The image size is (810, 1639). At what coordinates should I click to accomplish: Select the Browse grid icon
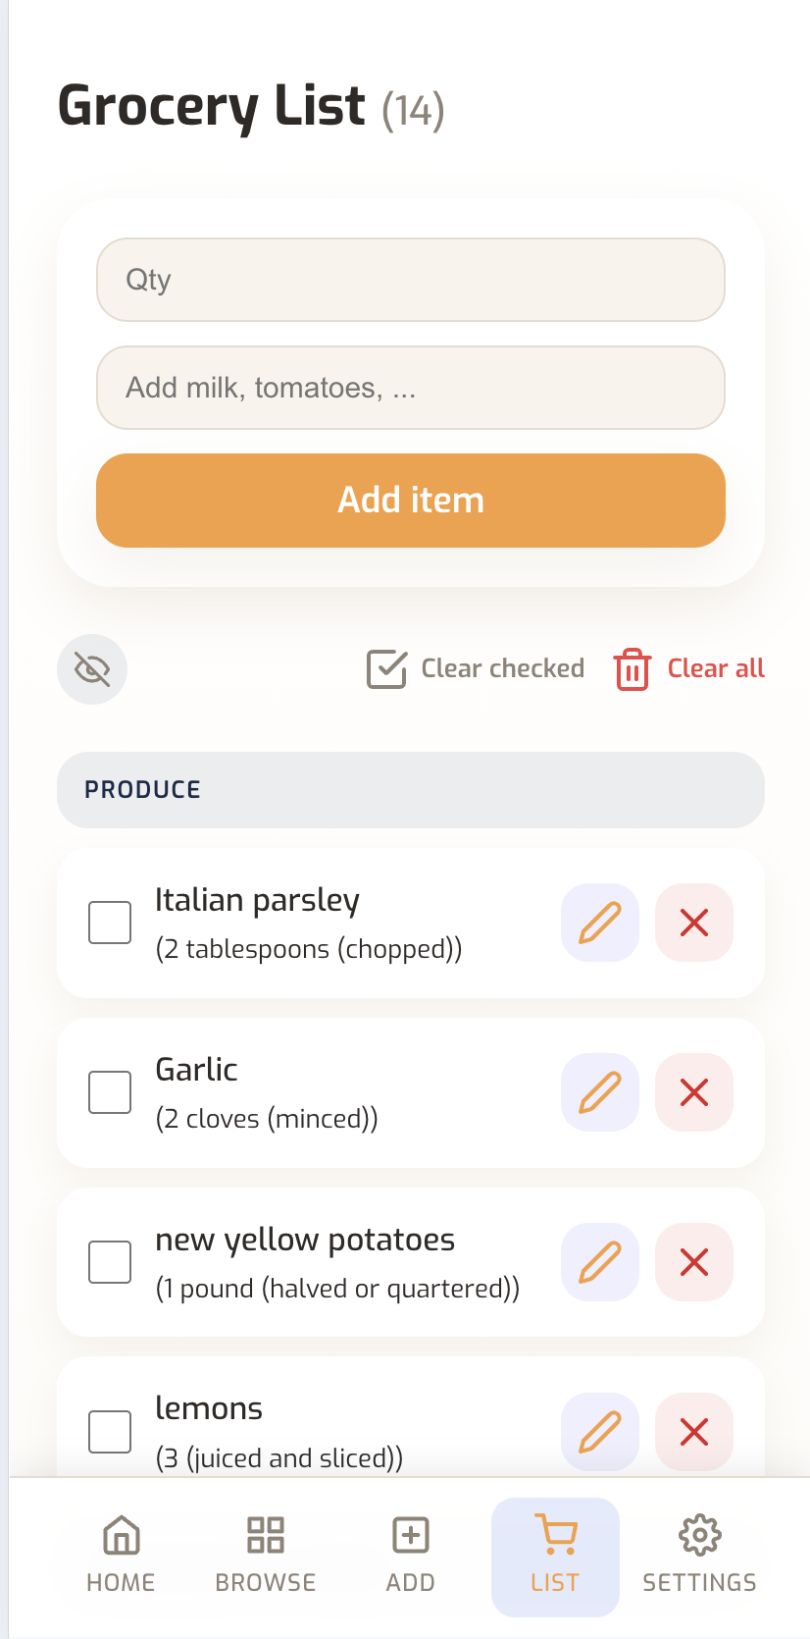pos(265,1533)
